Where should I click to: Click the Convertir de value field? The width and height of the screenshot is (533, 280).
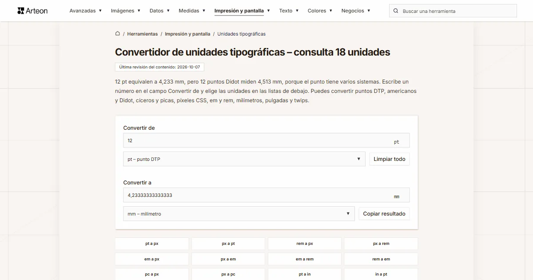266,140
